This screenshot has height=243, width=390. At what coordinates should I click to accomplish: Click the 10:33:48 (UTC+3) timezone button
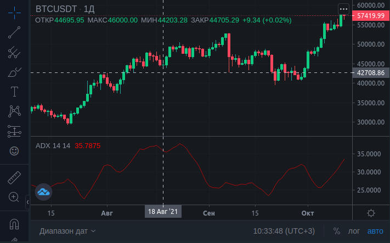[284, 231]
